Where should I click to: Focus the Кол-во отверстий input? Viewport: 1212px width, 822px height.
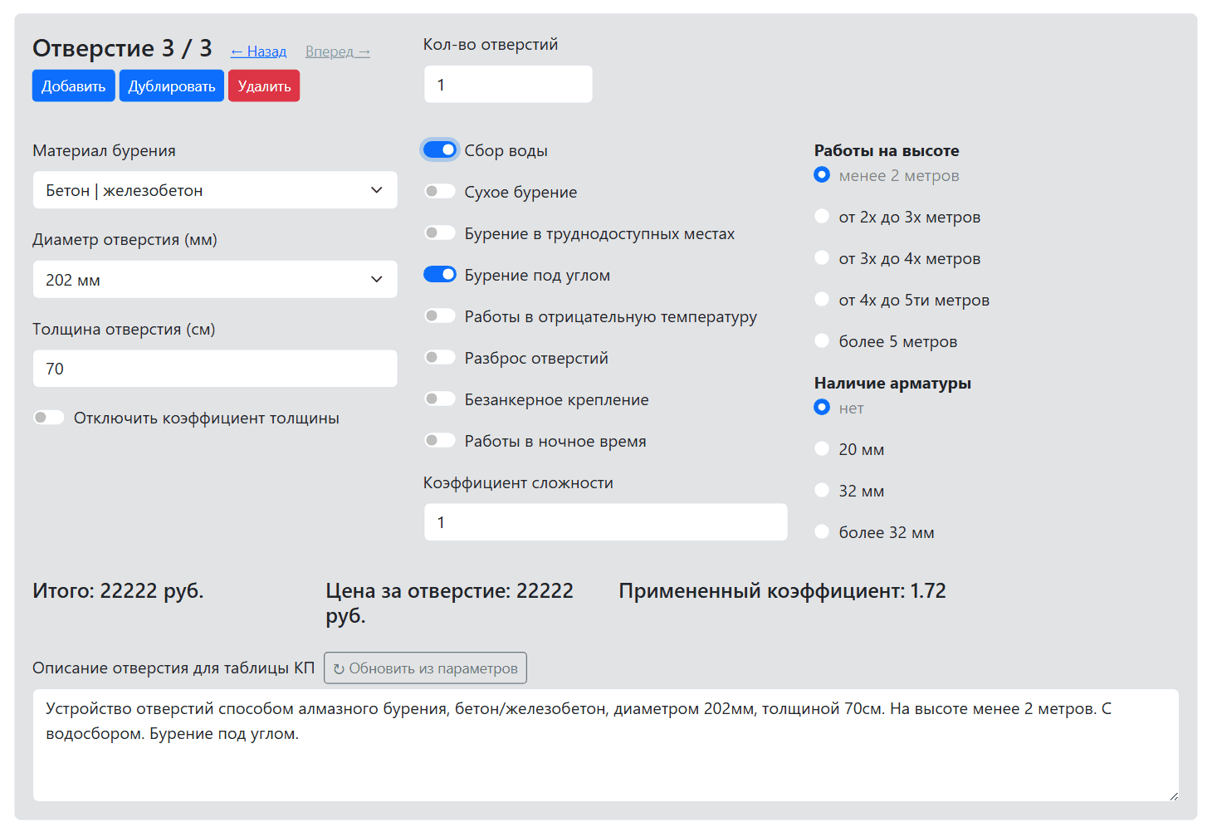pyautogui.click(x=508, y=85)
